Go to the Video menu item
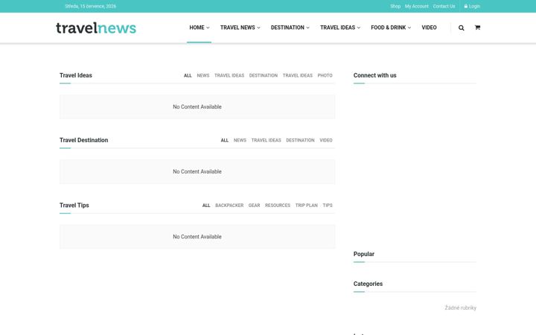Viewport: 536px width, 335px height. (429, 28)
